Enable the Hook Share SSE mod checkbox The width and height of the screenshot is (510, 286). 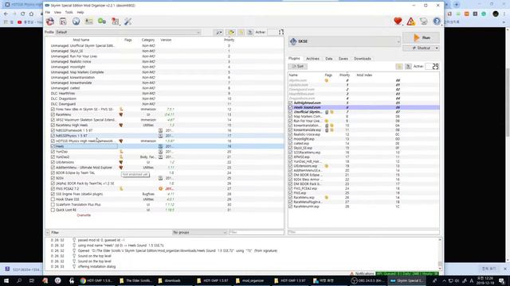click(x=53, y=199)
